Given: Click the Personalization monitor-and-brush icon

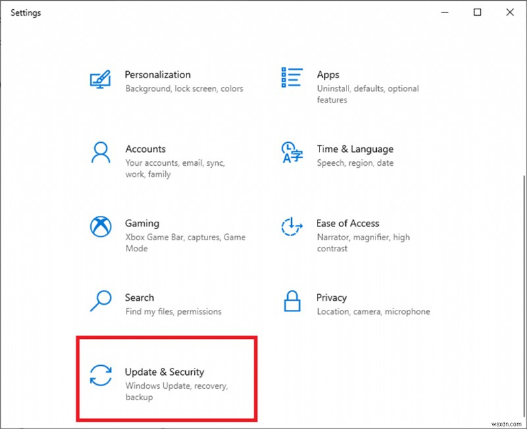Looking at the screenshot, I should pos(100,79).
